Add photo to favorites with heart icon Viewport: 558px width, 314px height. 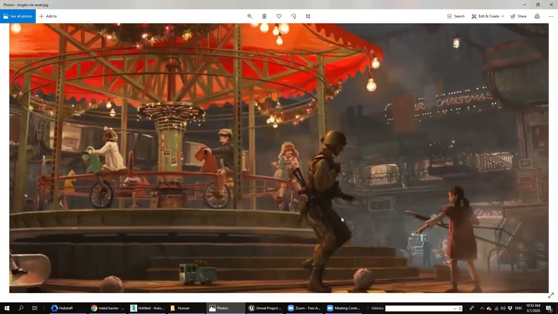279,16
